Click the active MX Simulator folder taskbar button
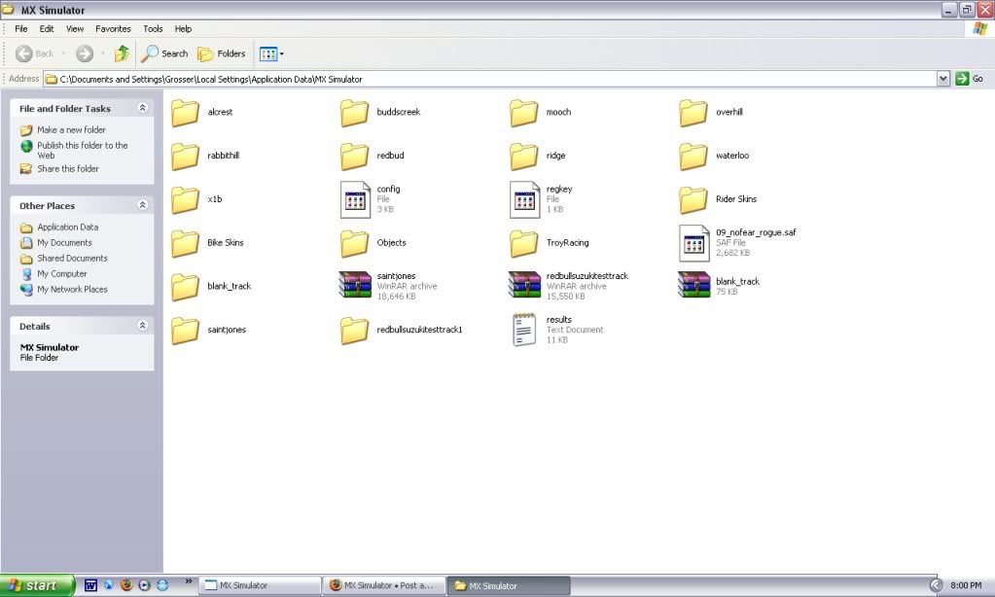 tap(509, 585)
